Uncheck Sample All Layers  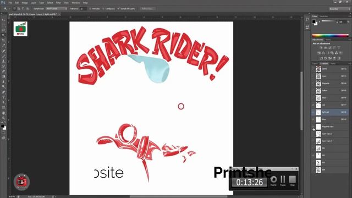pos(119,9)
